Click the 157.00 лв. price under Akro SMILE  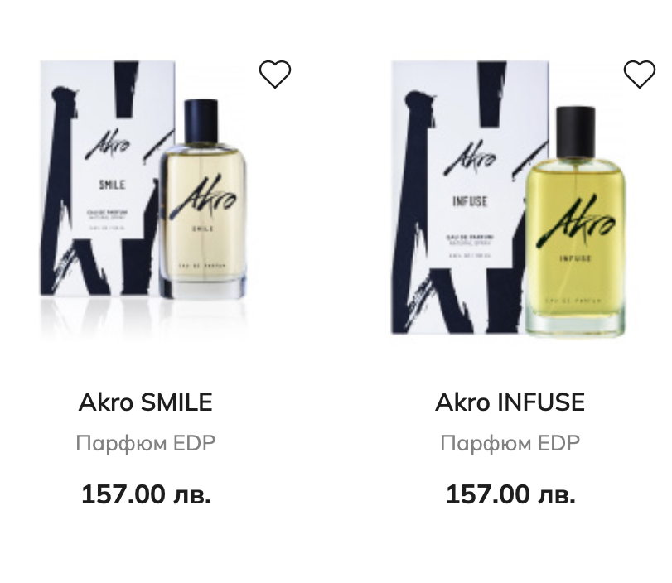tap(146, 494)
